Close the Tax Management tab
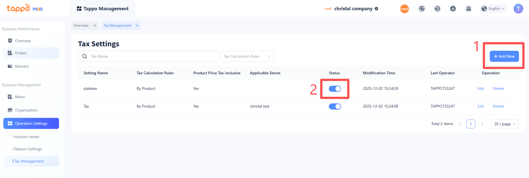Image resolution: width=529 pixels, height=178 pixels. click(x=137, y=26)
